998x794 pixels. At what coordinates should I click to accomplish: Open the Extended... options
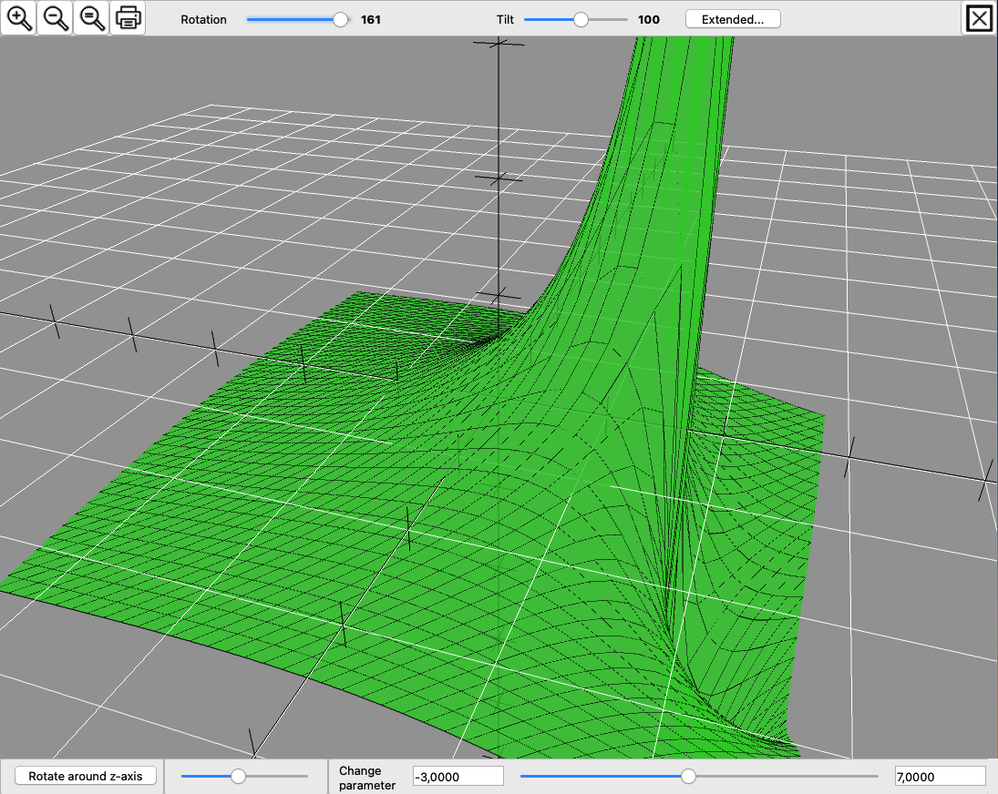pos(733,19)
